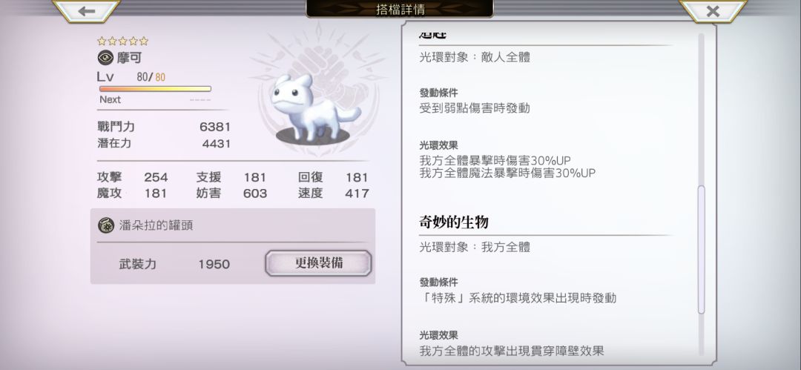Click the 搭檔詳情 title banner
This screenshot has height=370, width=801.
coord(400,9)
